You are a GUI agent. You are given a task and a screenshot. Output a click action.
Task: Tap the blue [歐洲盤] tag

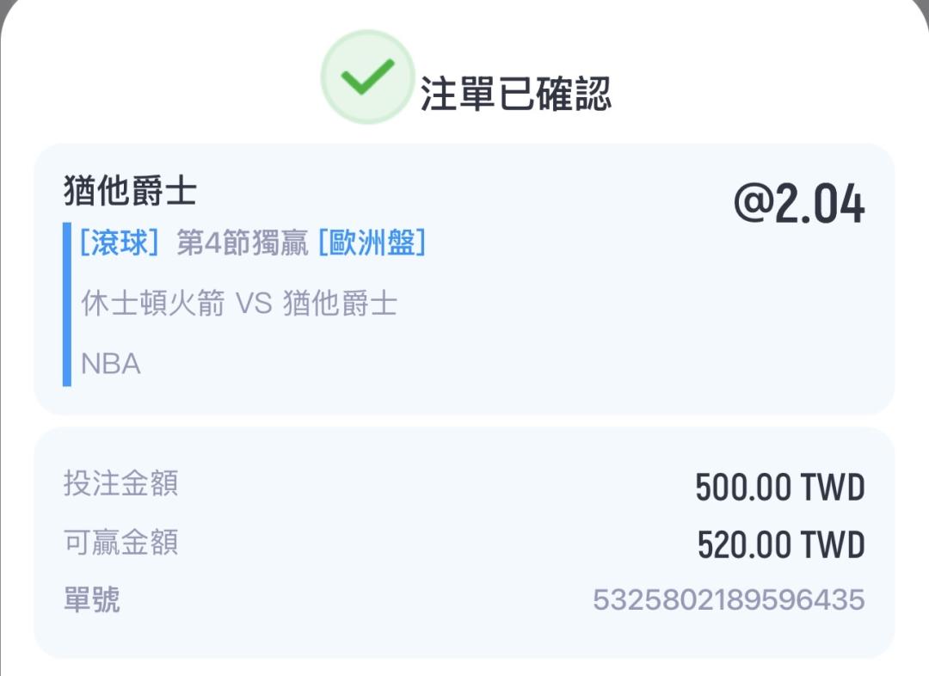[x=372, y=243]
